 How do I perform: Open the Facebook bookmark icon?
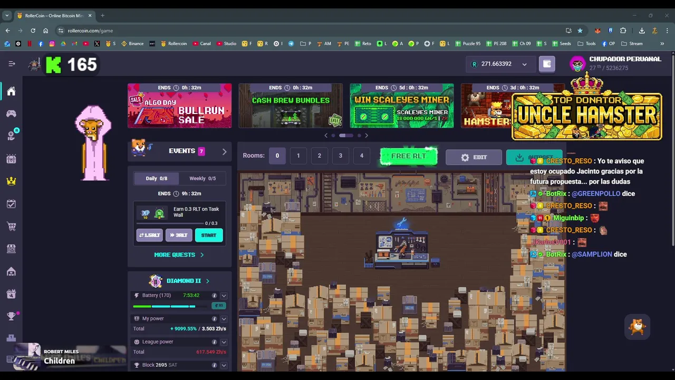tap(41, 43)
